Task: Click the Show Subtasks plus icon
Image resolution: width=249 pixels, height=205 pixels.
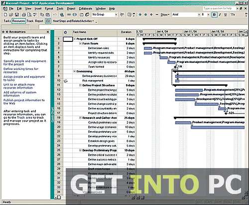Action: point(151,14)
